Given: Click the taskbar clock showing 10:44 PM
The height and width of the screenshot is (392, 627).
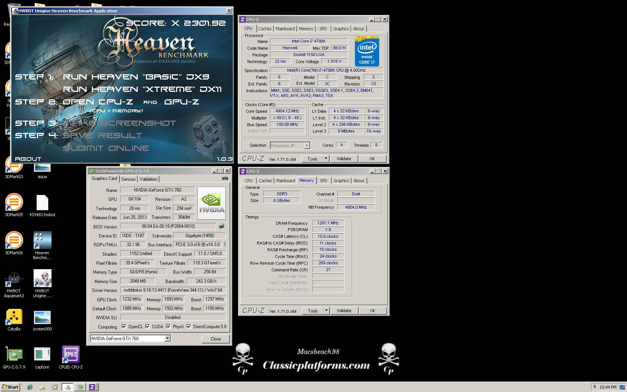Looking at the screenshot, I should pyautogui.click(x=608, y=387).
